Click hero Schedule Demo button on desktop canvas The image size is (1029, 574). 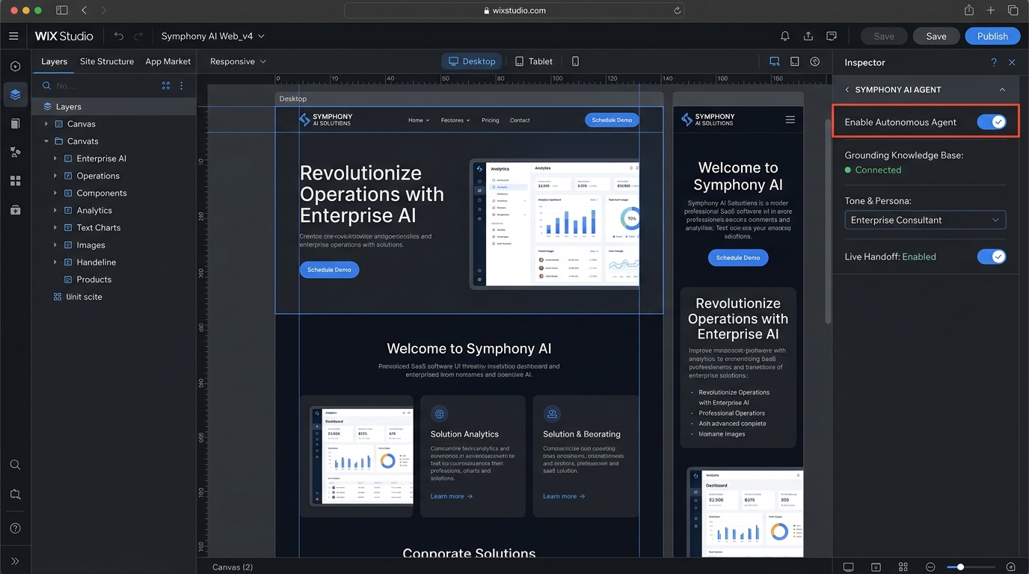[329, 270]
